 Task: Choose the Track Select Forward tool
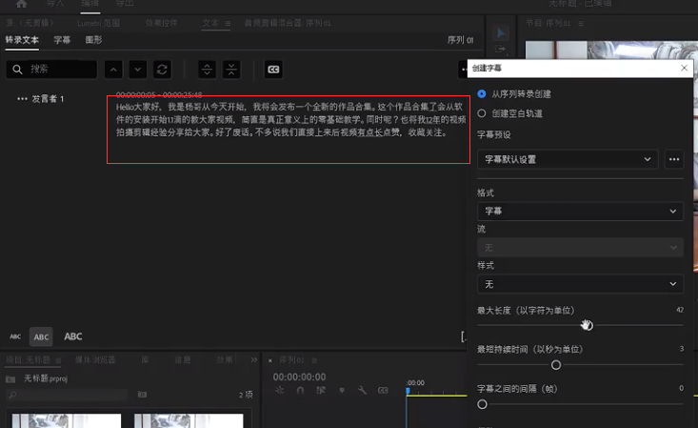click(500, 49)
